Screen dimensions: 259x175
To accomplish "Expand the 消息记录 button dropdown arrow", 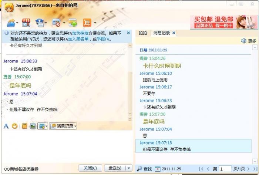I will point(75,126).
